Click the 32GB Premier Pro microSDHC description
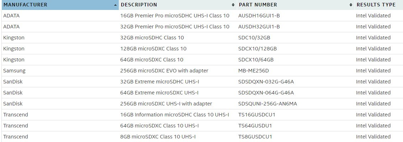 [x=175, y=27]
